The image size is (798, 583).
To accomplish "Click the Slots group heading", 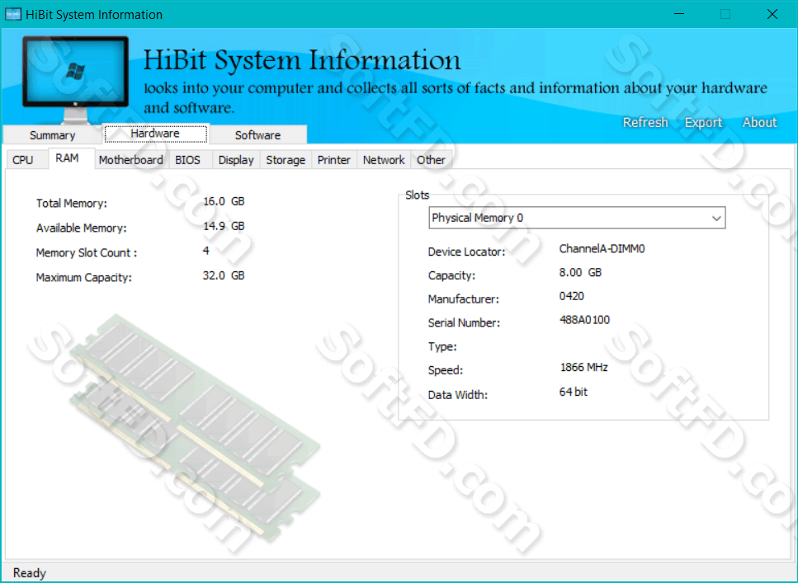I will click(418, 195).
